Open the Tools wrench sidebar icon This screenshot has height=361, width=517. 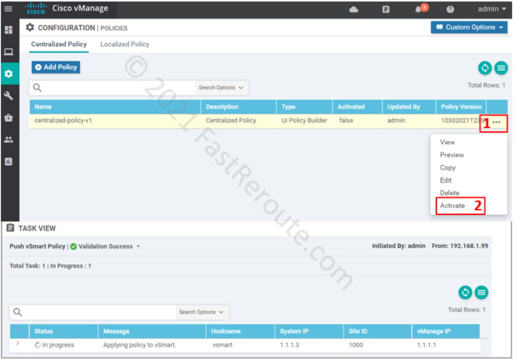point(8,96)
